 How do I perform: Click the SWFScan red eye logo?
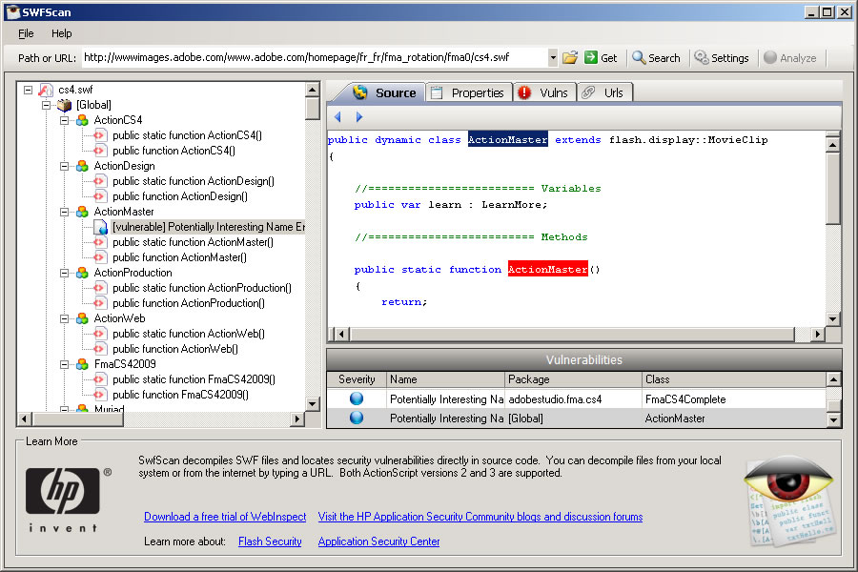[x=789, y=500]
